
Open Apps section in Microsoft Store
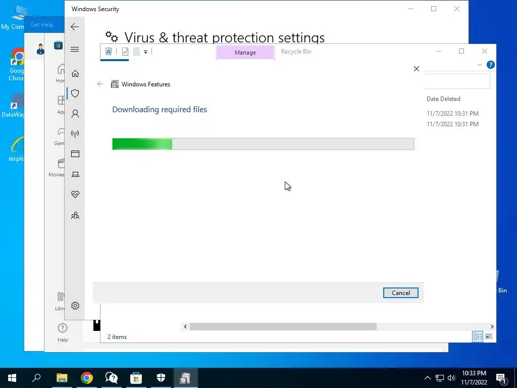click(61, 104)
